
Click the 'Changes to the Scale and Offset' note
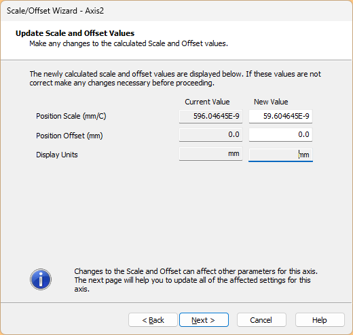(196, 280)
